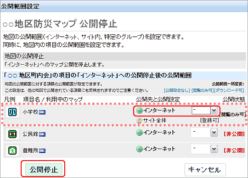The image size is (248, 178).
Task: Click the 項目名／利用中のマップ column header
Action: (x=53, y=100)
